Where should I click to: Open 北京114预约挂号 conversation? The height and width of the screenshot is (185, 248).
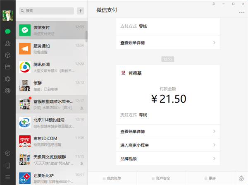pyautogui.click(x=52, y=123)
